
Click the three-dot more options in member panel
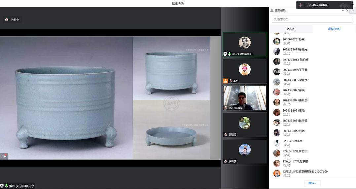coord(343,10)
